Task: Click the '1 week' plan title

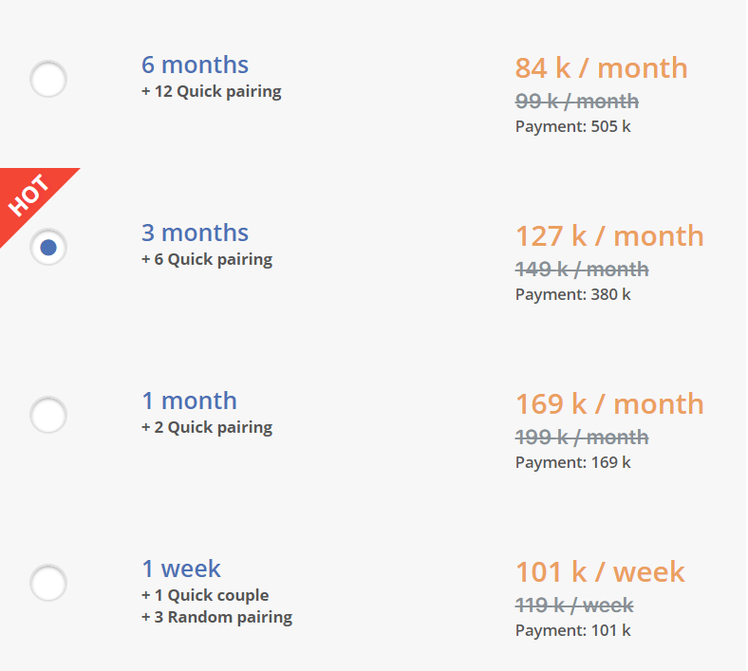Action: click(181, 568)
